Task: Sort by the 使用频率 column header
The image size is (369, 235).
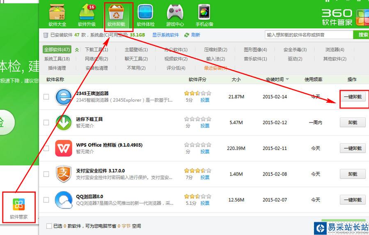Action: point(313,79)
